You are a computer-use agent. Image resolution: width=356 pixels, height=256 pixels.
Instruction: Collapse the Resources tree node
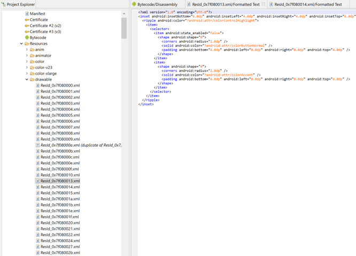[x=21, y=44]
